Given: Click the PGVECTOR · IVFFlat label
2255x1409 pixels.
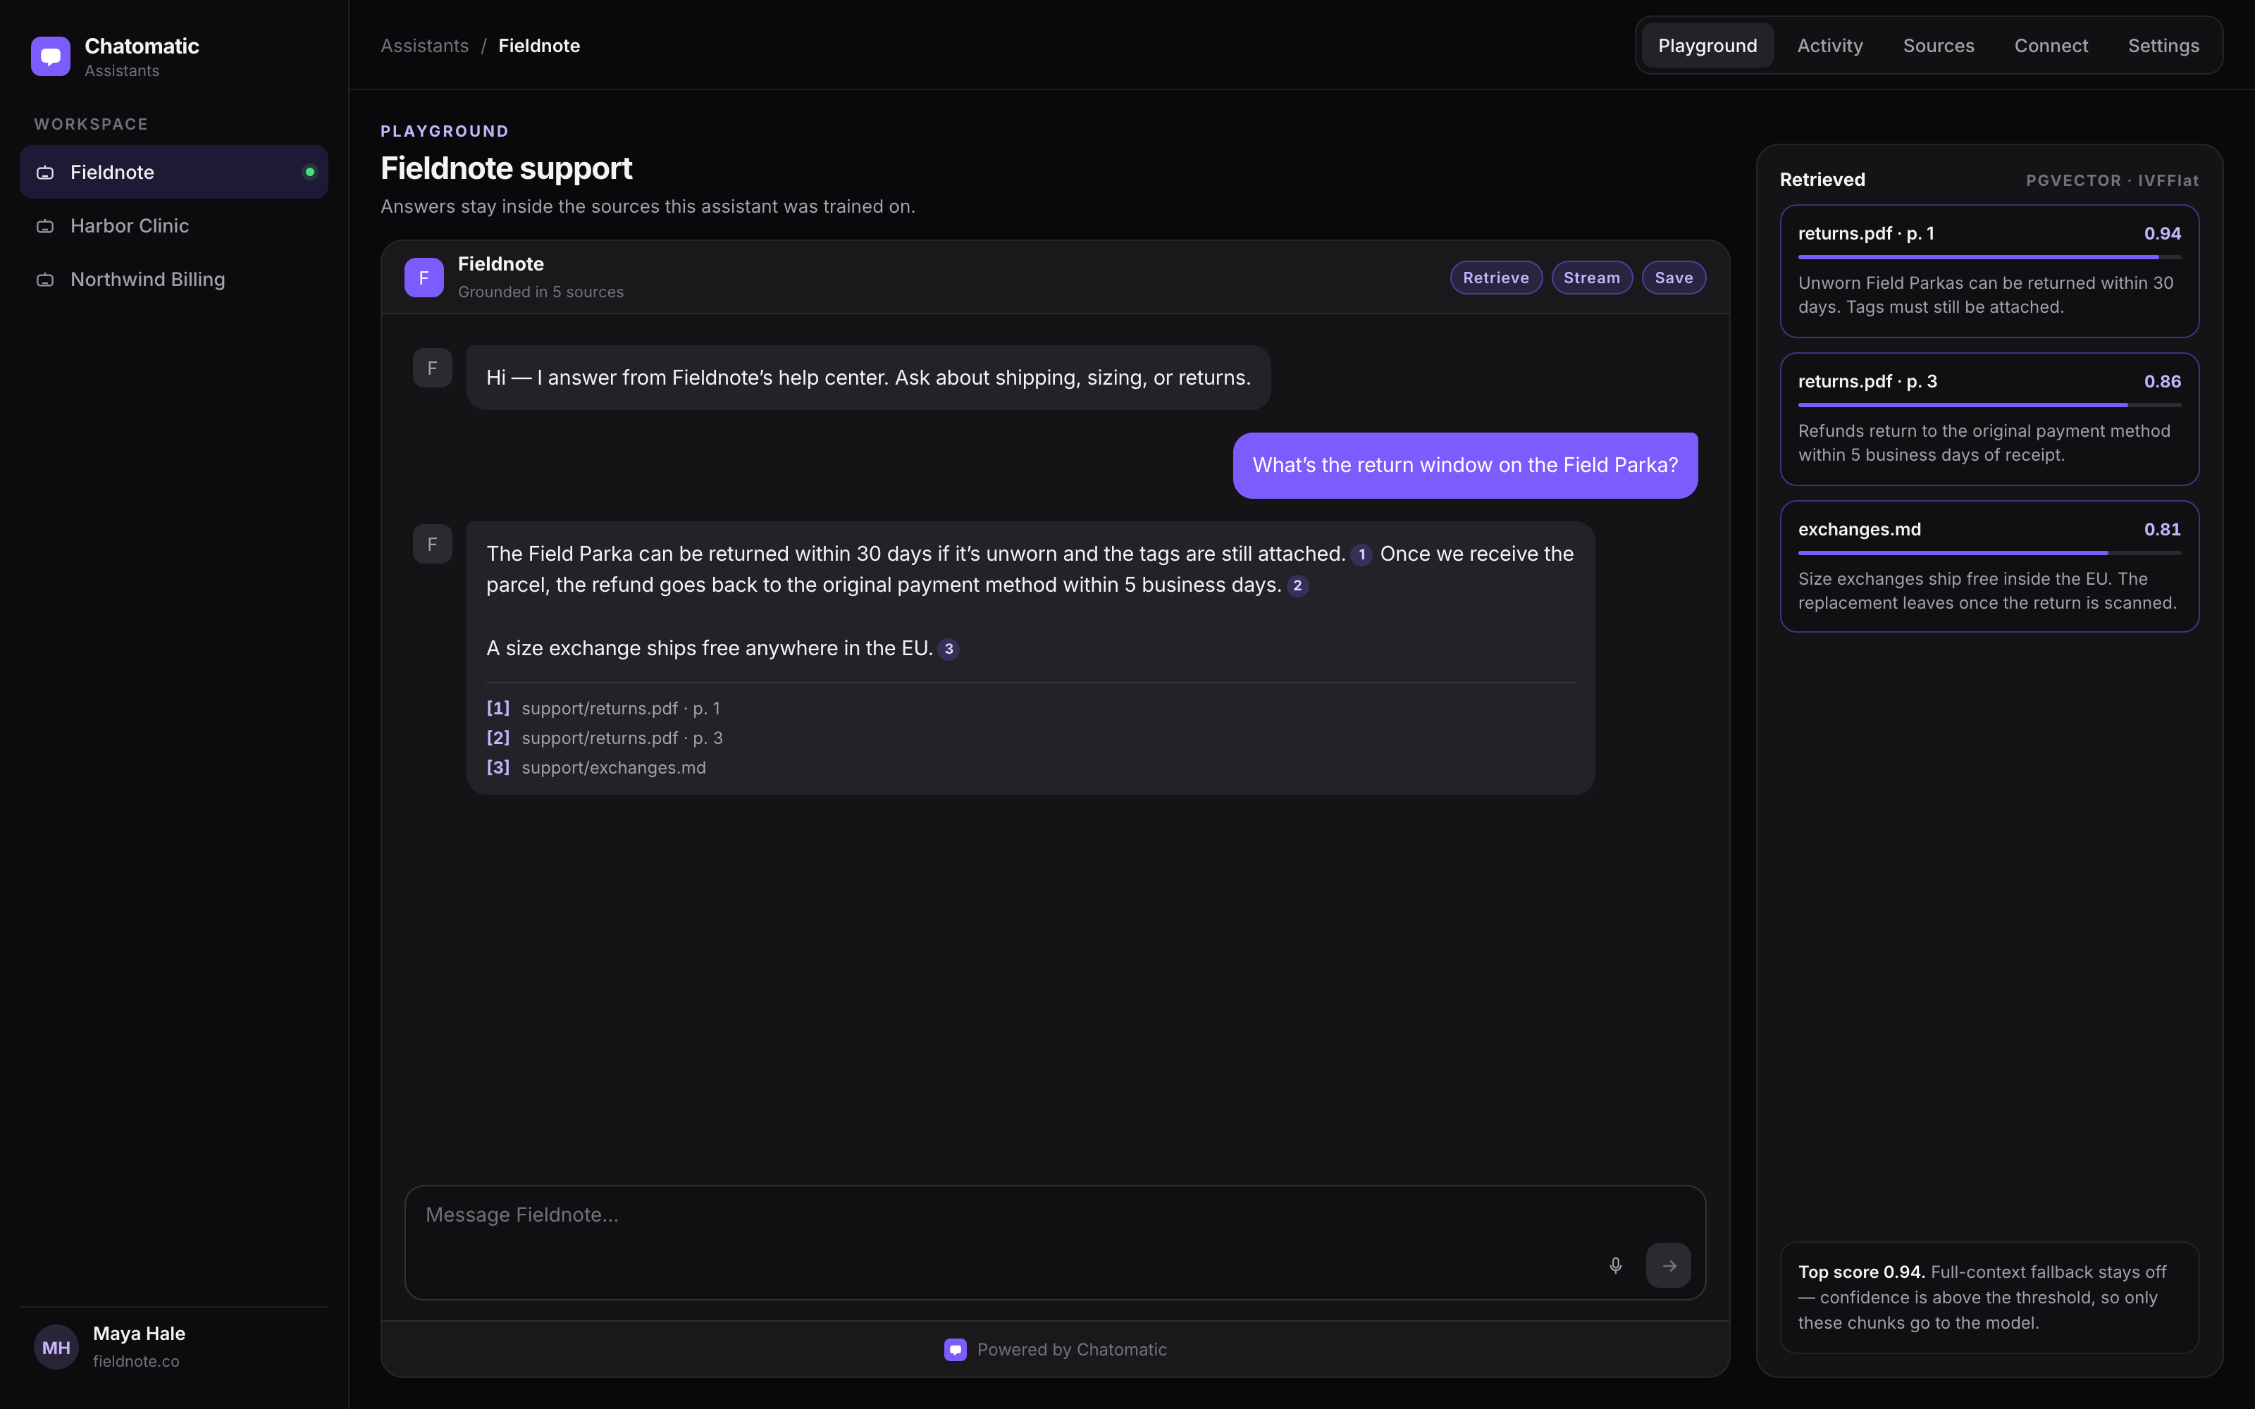Looking at the screenshot, I should point(2111,181).
